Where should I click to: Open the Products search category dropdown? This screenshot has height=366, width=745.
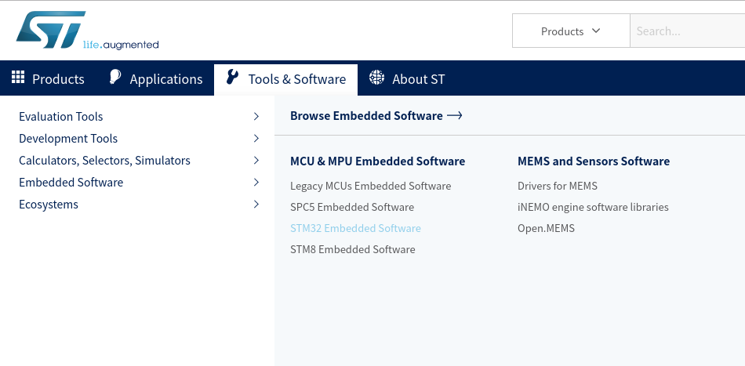point(571,31)
